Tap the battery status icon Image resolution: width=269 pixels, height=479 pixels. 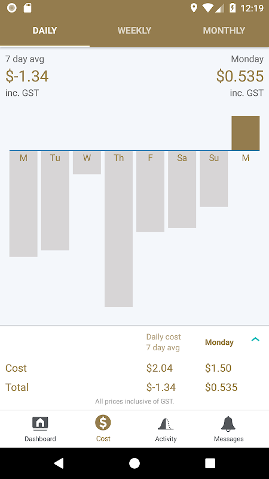(233, 8)
